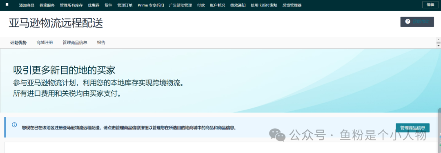Viewport: 441px width, 153px height.
Task: Click the bookmark icon in top bar
Action: pyautogui.click(x=7, y=5)
